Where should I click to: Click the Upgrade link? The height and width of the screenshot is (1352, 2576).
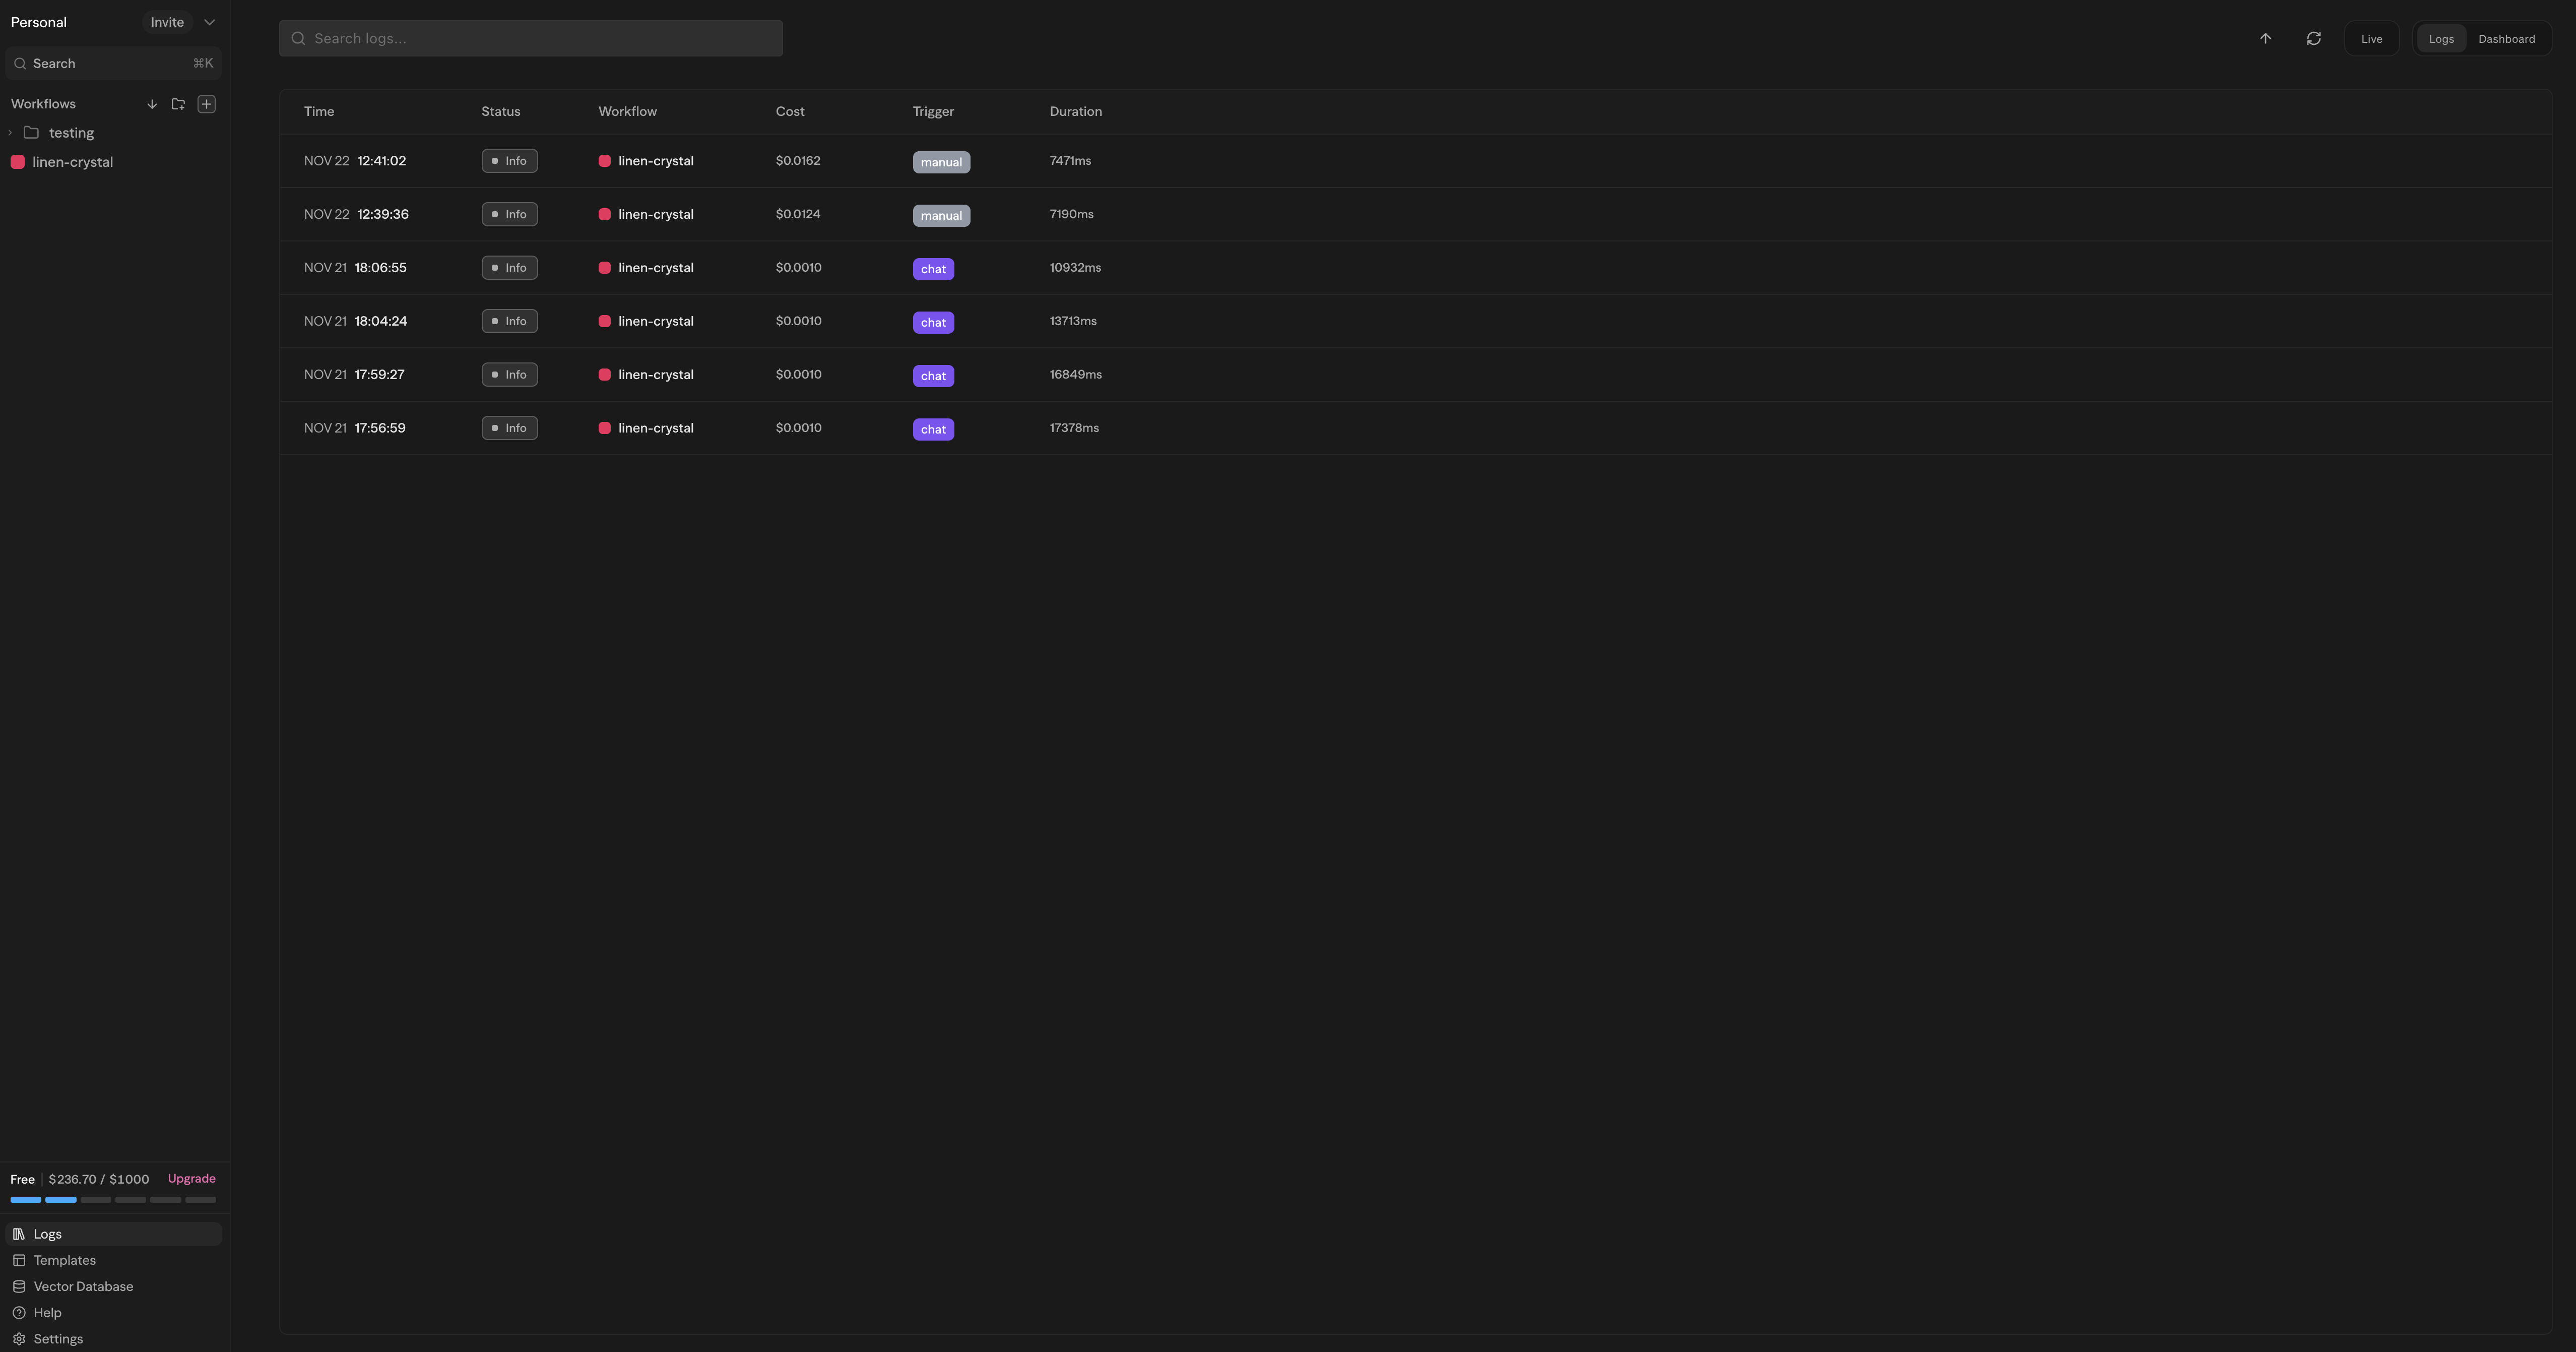click(x=191, y=1179)
